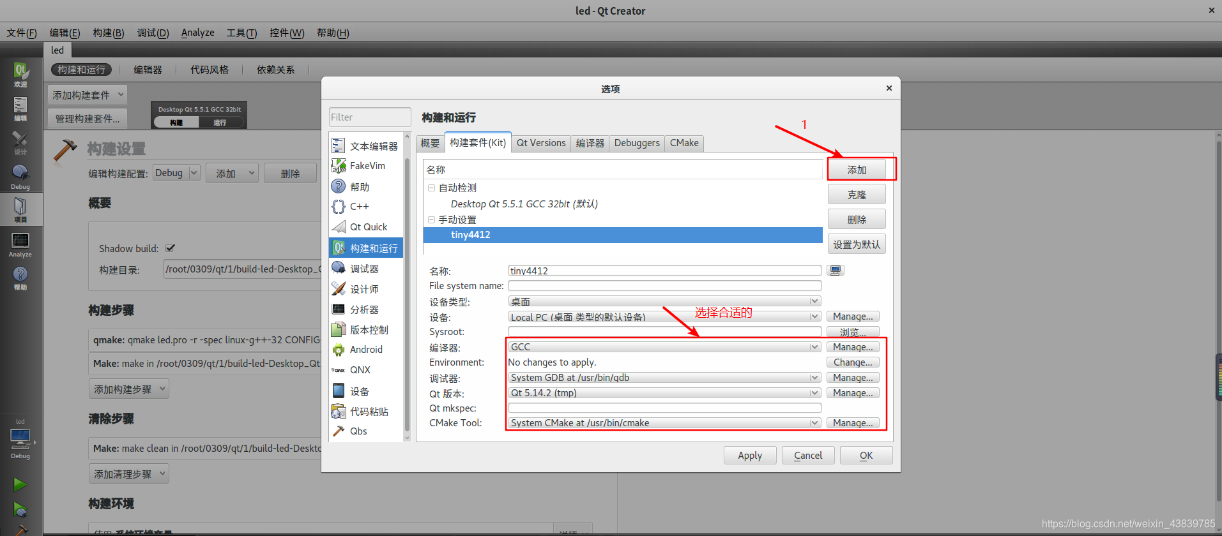Viewport: 1222px width, 536px height.
Task: Open the Local PC device dropdown
Action: click(x=664, y=316)
